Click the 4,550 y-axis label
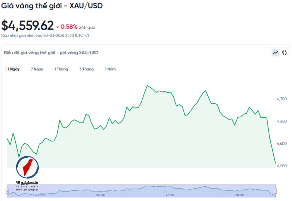 tap(283, 166)
